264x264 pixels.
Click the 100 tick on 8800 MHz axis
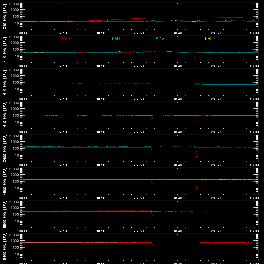[16, 214]
